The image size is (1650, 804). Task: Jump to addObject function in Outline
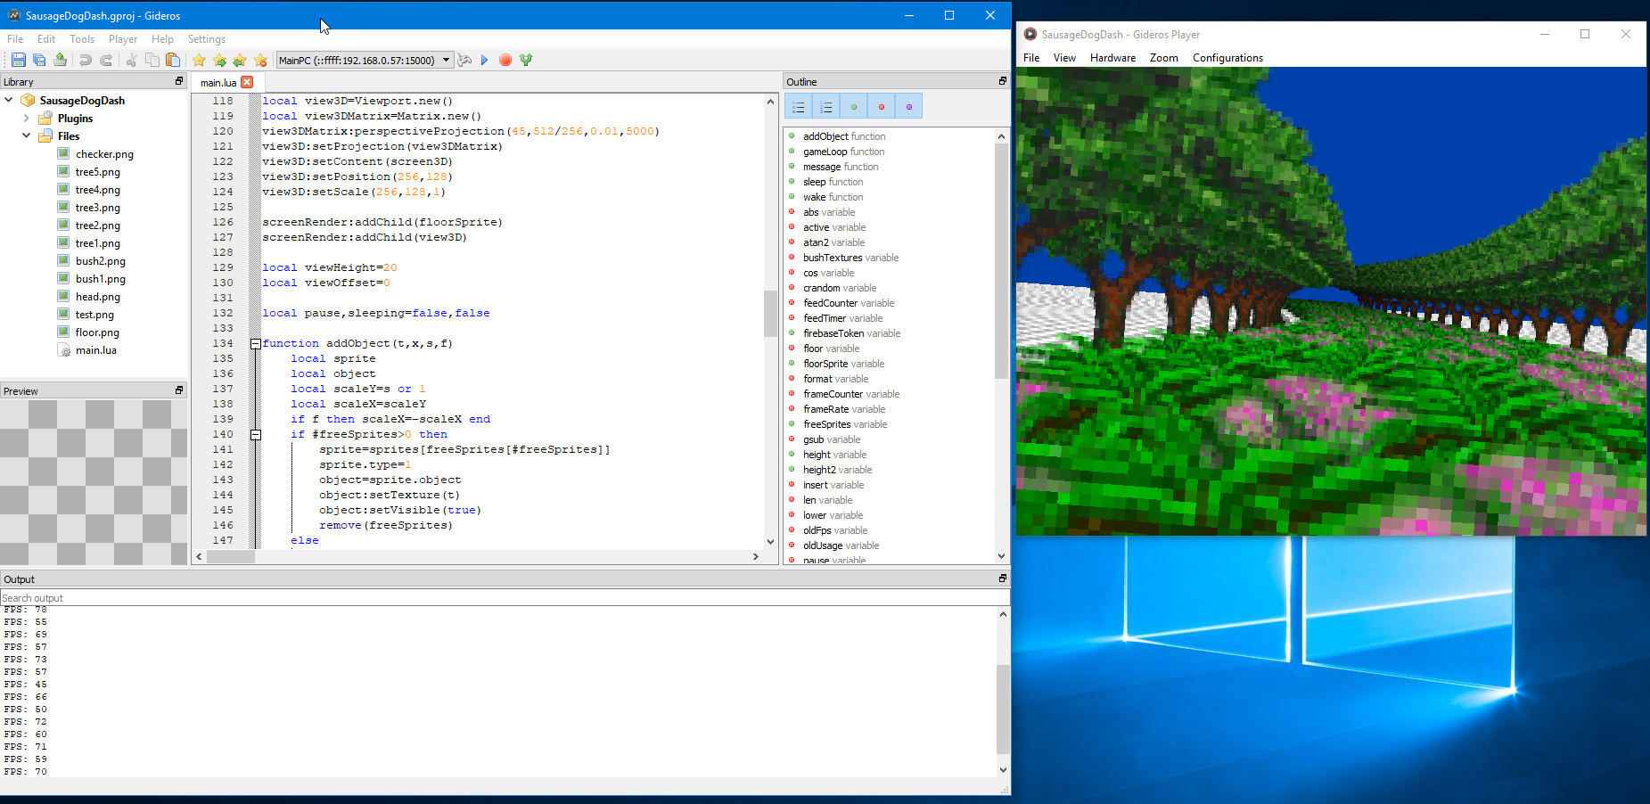844,136
